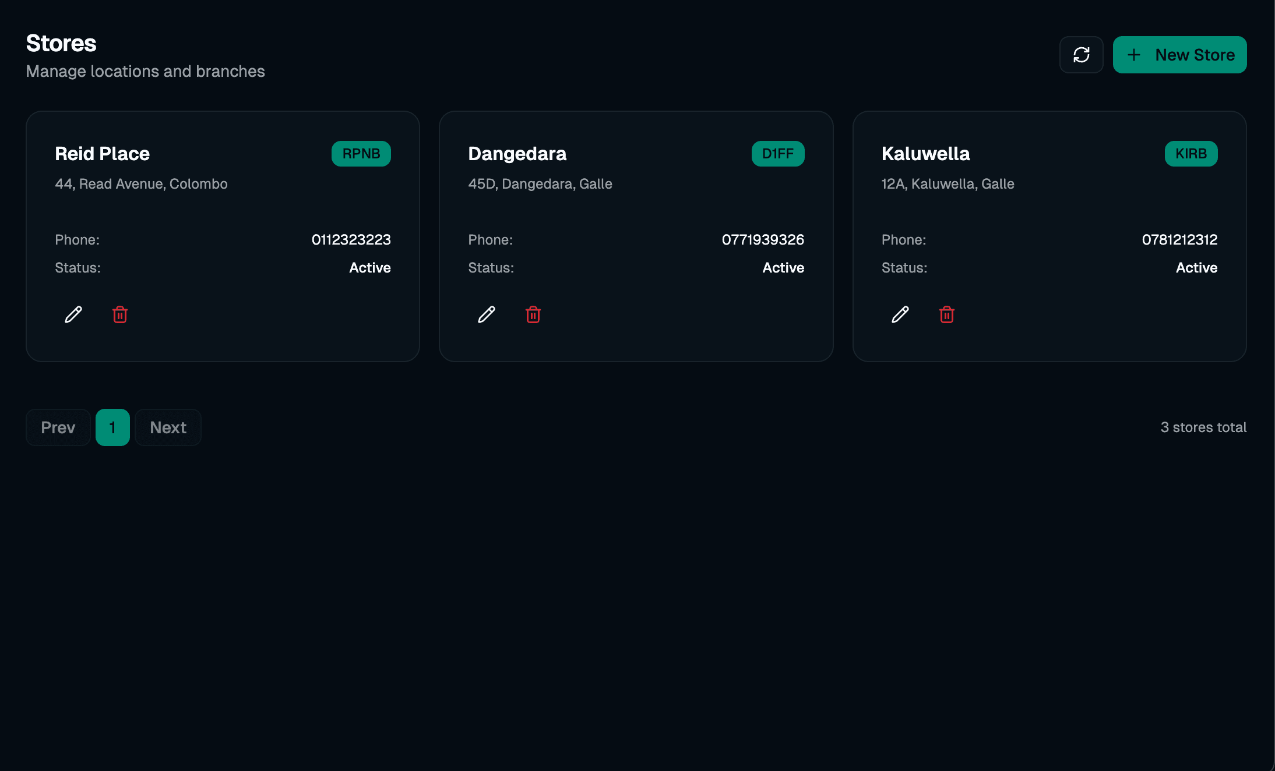
Task: Click the 3 stores total label
Action: coord(1203,427)
